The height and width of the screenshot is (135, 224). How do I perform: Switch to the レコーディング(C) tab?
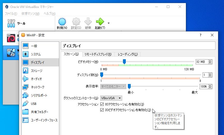[x=128, y=54]
